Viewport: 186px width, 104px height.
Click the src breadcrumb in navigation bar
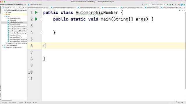click(25, 5)
